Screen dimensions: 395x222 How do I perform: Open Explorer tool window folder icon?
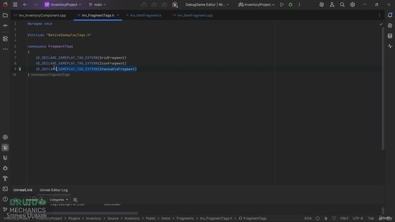click(5, 15)
